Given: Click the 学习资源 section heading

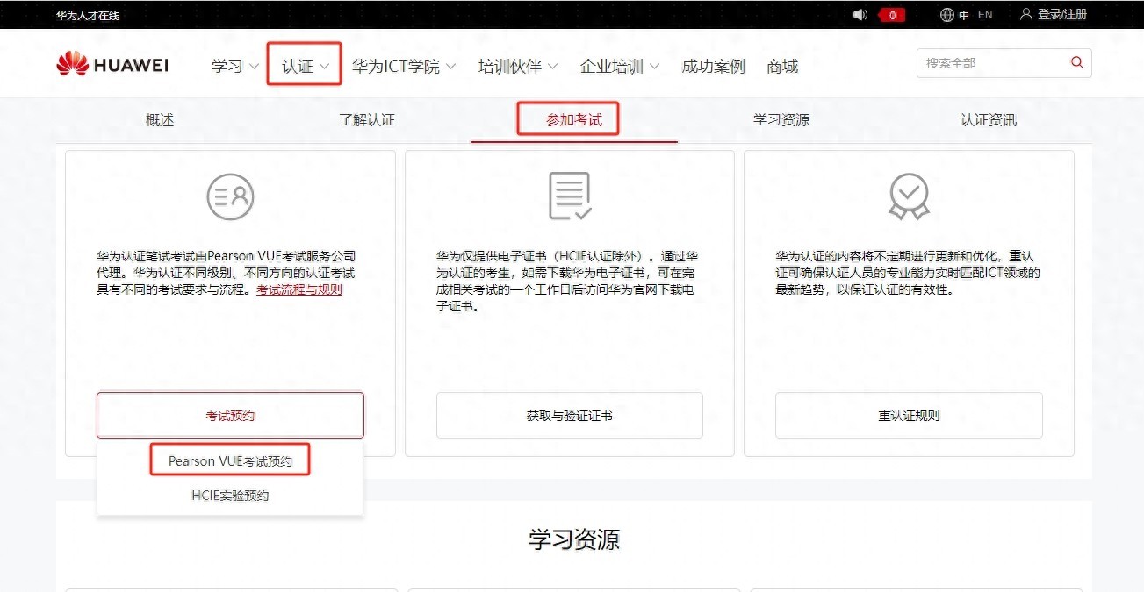Looking at the screenshot, I should pos(574,539).
